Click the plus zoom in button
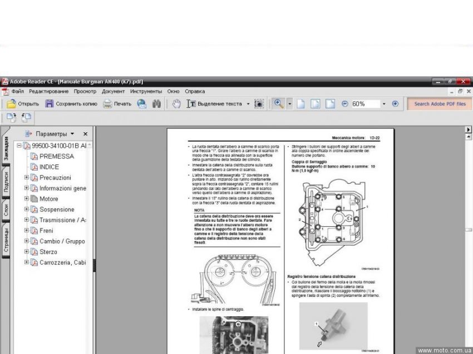The image size is (473, 354). [395, 104]
